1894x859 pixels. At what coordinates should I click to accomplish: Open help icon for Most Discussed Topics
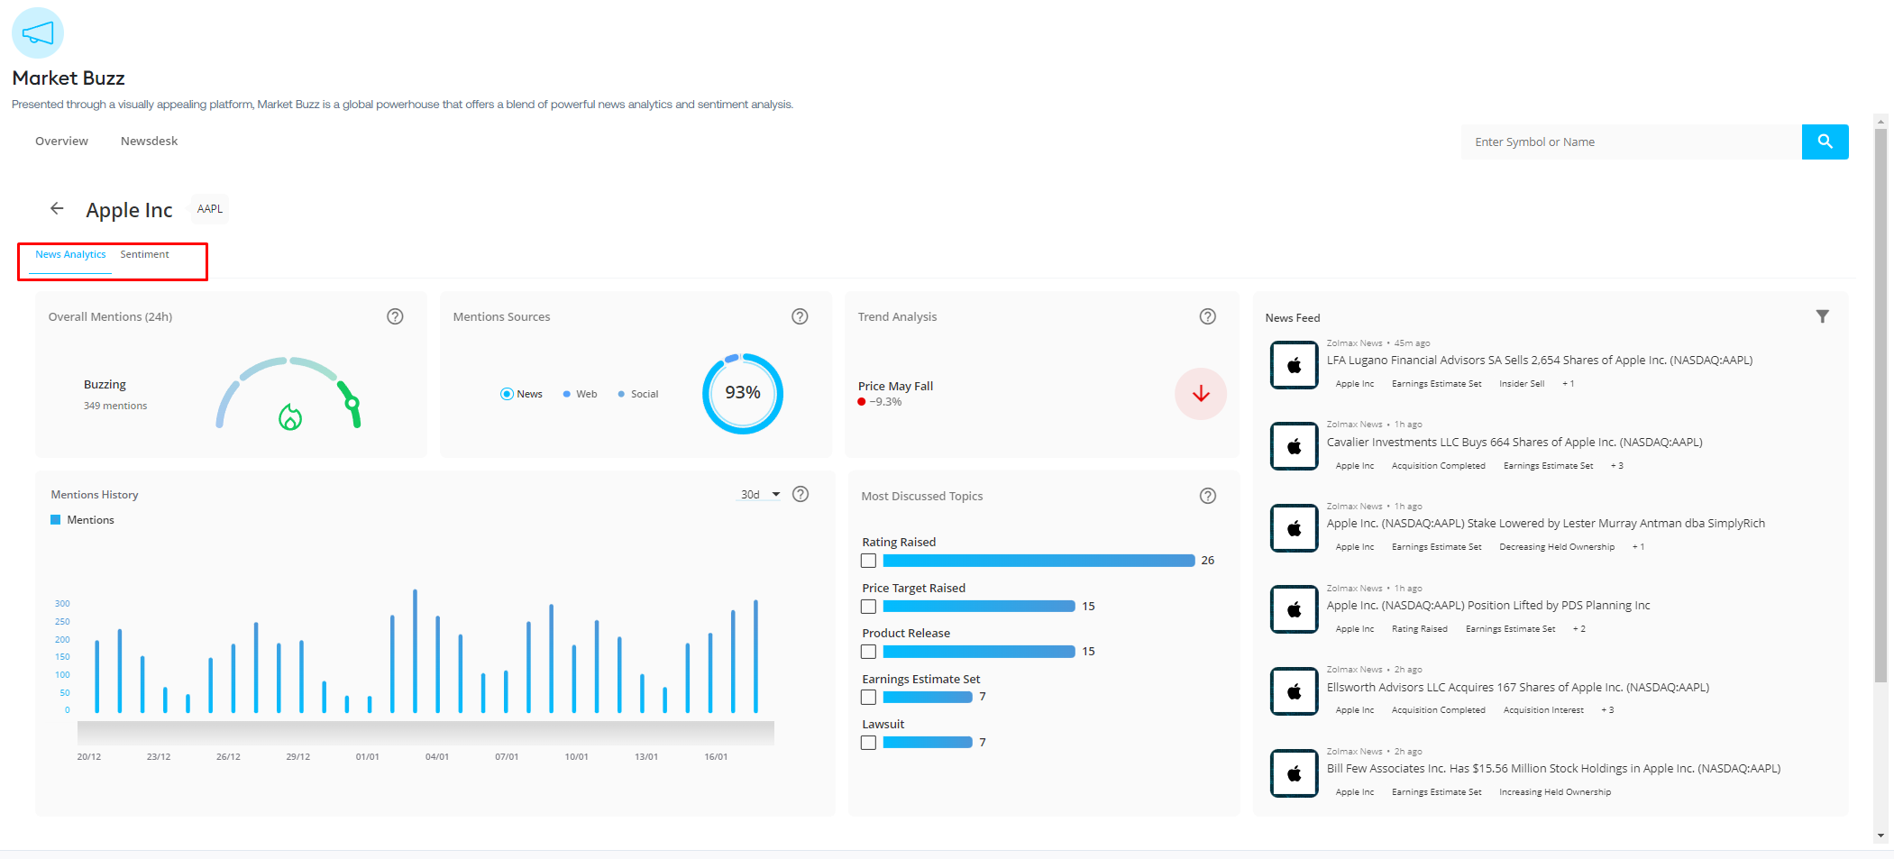pos(1208,496)
